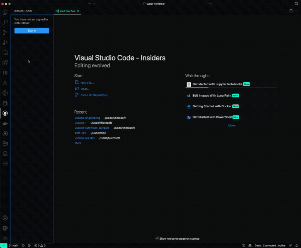Click Deck | Connected | Active status item
Viewport: 301px width, 248px height.
point(270,245)
